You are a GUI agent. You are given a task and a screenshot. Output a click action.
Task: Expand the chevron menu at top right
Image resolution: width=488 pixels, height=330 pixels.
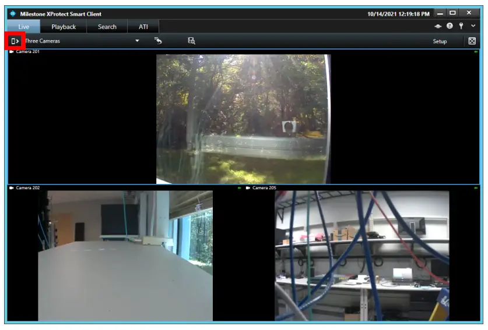tap(473, 26)
